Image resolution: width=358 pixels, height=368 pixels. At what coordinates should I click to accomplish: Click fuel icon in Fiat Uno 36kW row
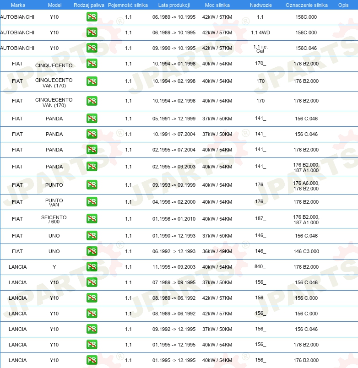pyautogui.click(x=92, y=251)
